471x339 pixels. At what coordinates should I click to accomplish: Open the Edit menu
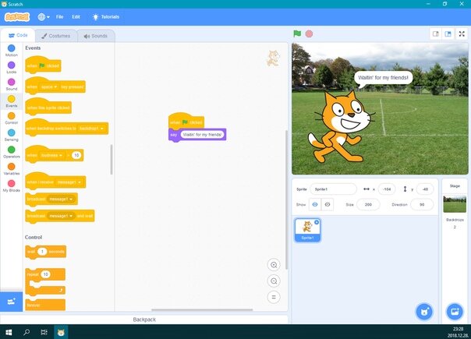coord(76,17)
